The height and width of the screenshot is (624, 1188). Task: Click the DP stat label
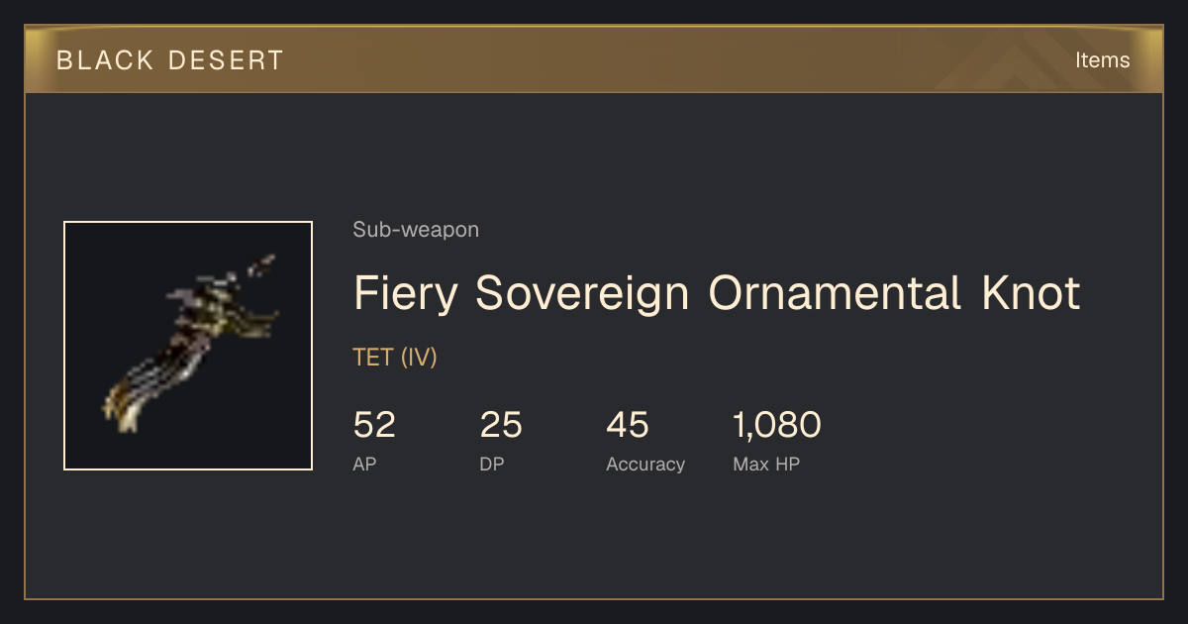tap(492, 464)
